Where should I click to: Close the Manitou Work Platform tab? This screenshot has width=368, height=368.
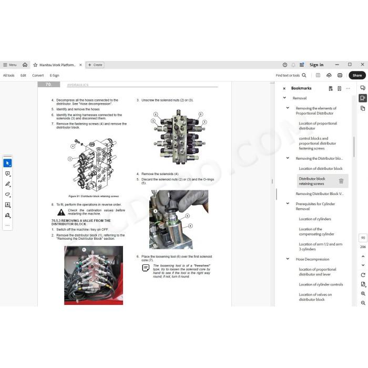click(x=80, y=65)
